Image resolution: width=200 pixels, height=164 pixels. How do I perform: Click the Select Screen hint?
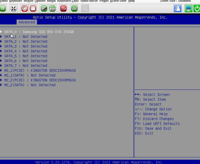(x=152, y=95)
